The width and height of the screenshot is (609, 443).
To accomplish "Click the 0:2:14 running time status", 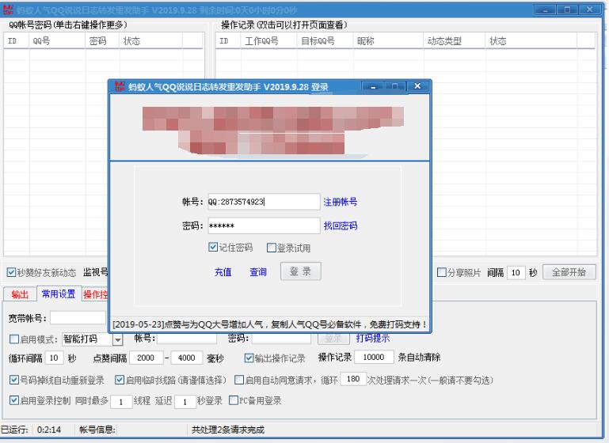I will (49, 430).
